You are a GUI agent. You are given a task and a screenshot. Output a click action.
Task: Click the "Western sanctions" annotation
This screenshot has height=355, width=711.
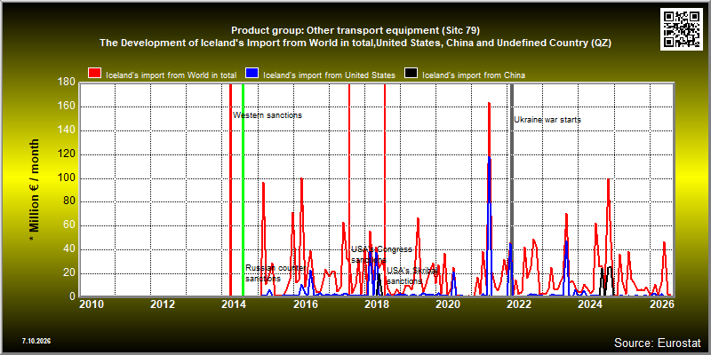point(268,115)
